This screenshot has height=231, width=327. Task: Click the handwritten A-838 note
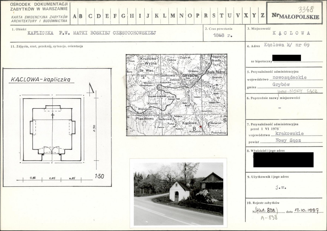coord(269,218)
